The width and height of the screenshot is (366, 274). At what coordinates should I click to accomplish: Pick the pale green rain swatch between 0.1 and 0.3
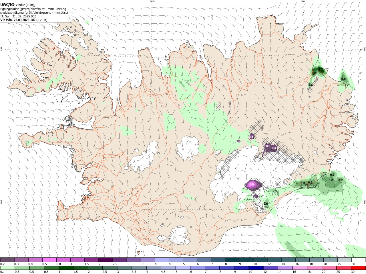pyautogui.click(x=7, y=268)
